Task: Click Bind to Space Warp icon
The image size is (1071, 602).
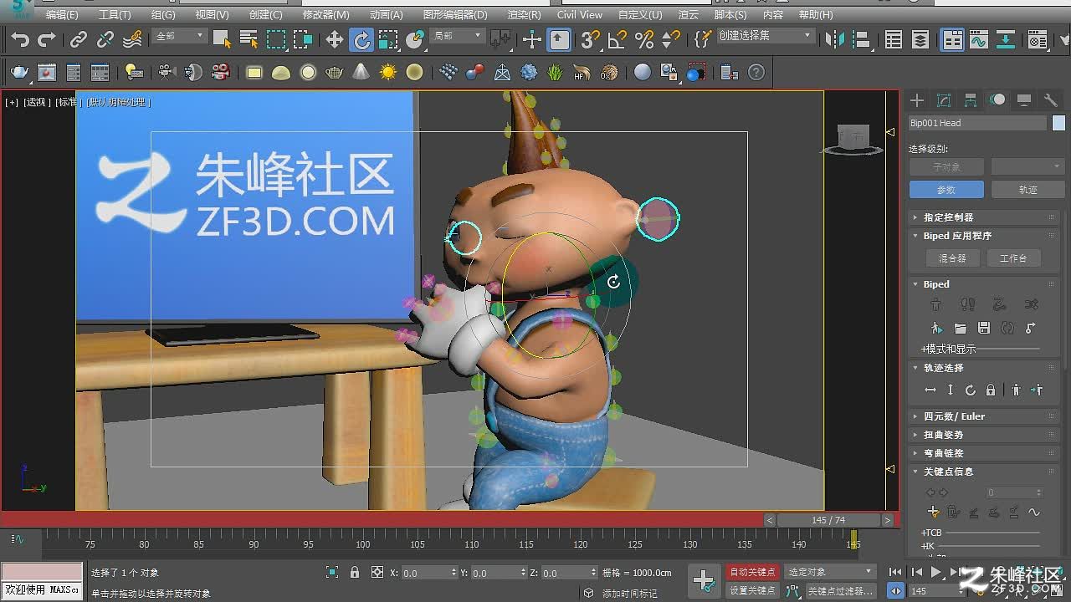Action: (132, 39)
